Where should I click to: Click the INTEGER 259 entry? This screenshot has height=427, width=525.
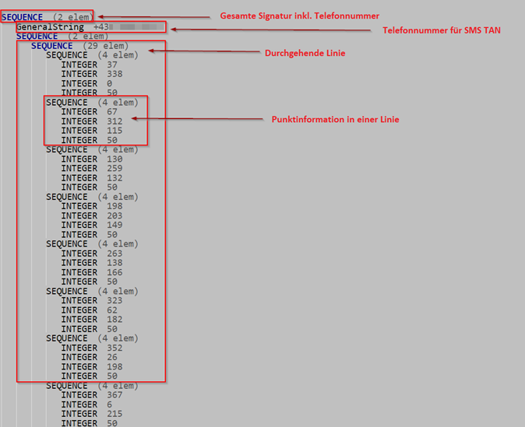coord(92,168)
